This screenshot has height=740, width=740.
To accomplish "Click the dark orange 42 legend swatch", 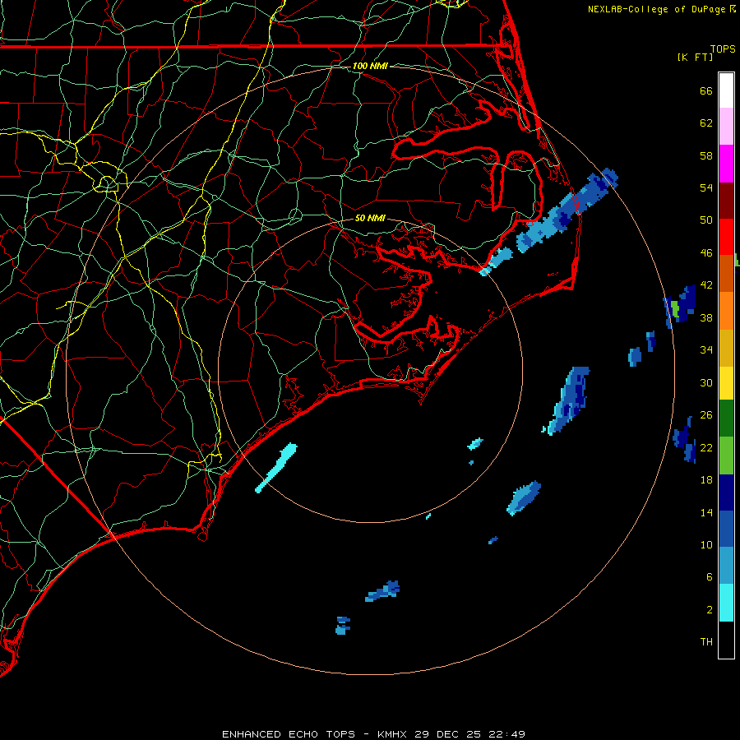I will point(726,273).
